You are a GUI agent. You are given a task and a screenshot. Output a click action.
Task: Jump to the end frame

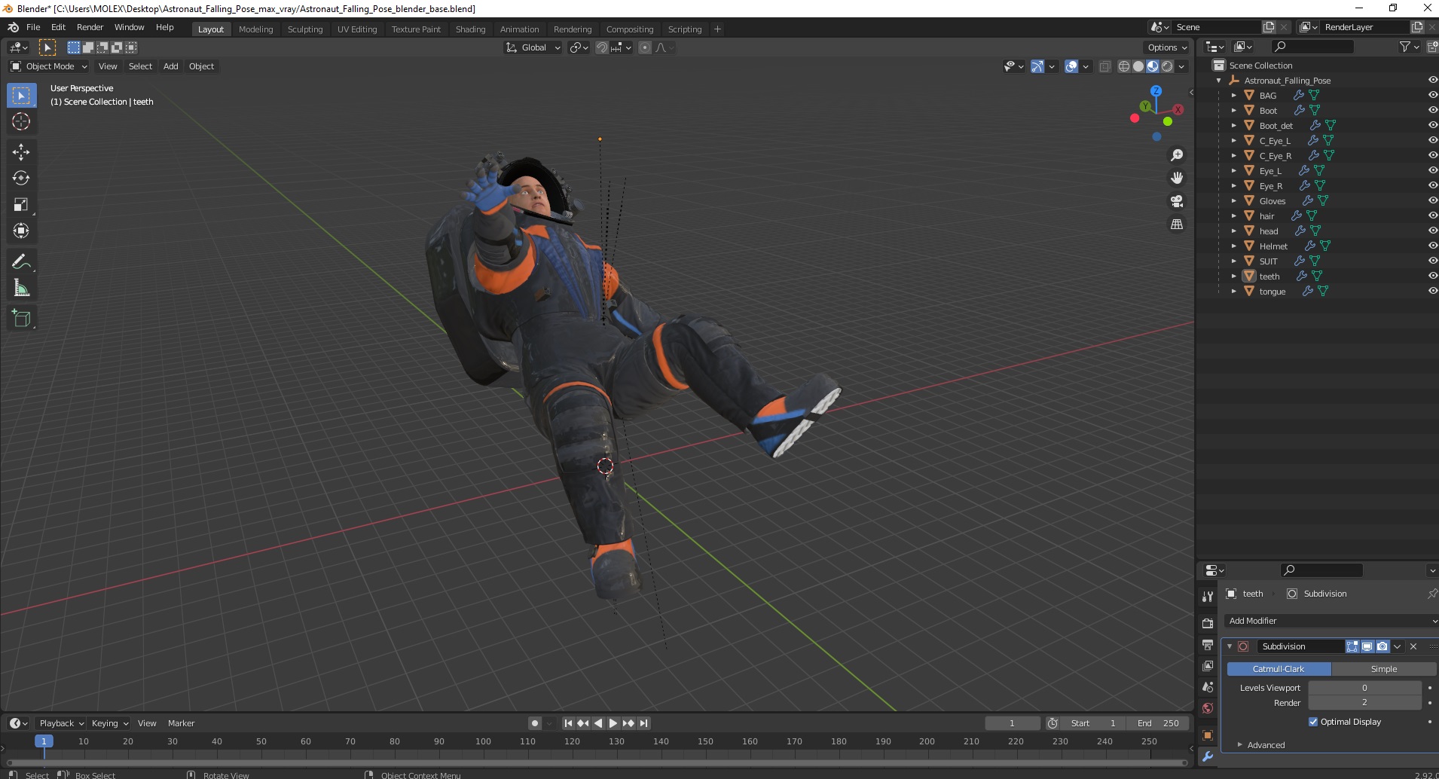[x=643, y=723]
